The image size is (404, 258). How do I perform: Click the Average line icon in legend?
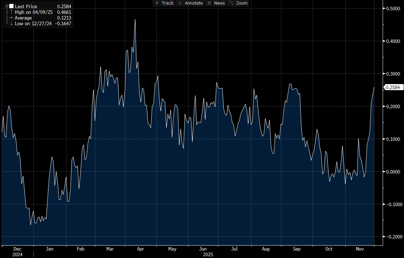coord(11,18)
